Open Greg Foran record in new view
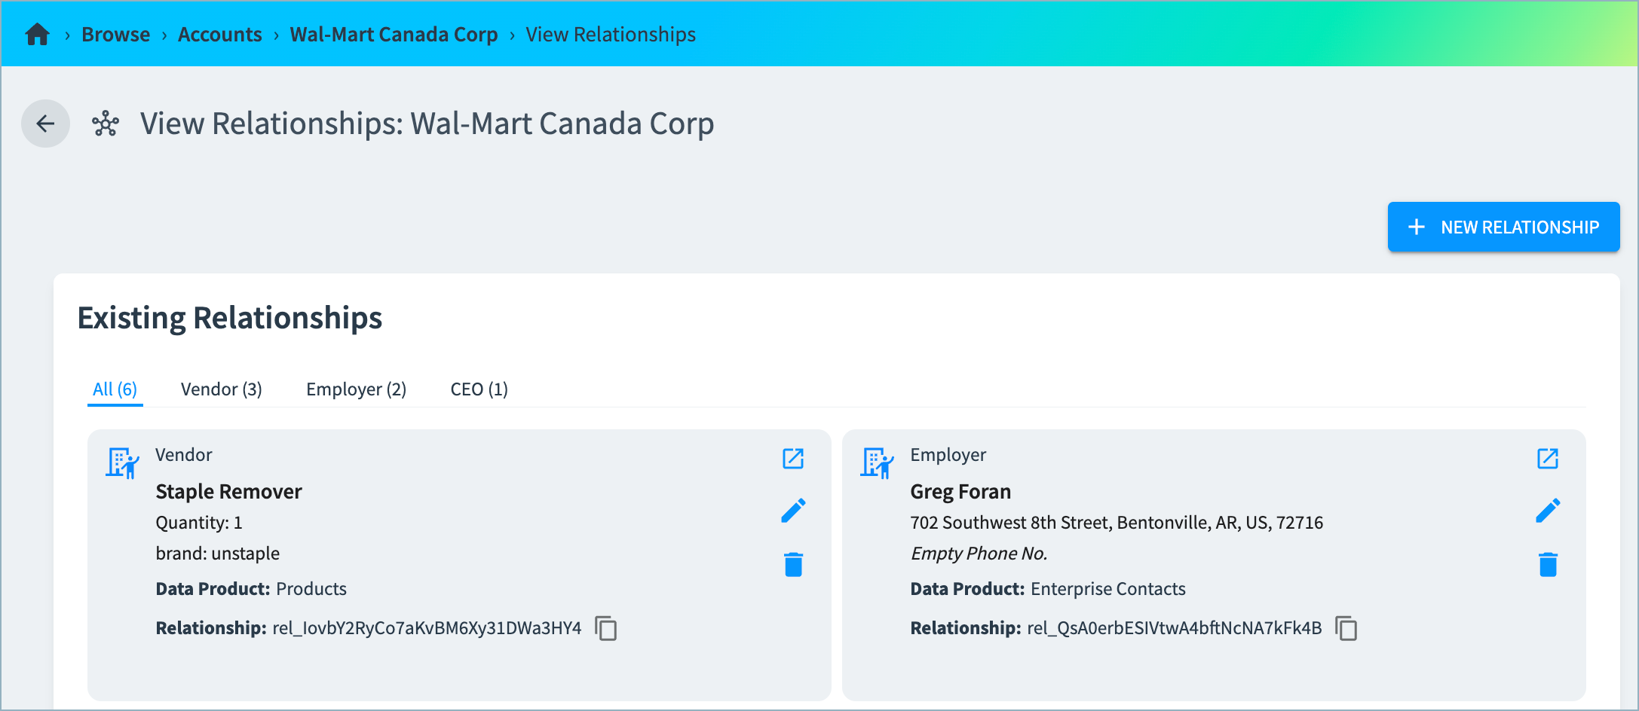This screenshot has height=711, width=1639. 1548,458
